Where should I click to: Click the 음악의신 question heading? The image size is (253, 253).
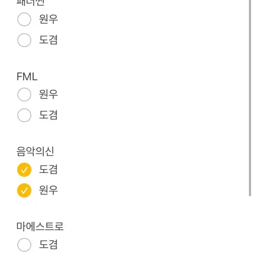pyautogui.click(x=35, y=151)
